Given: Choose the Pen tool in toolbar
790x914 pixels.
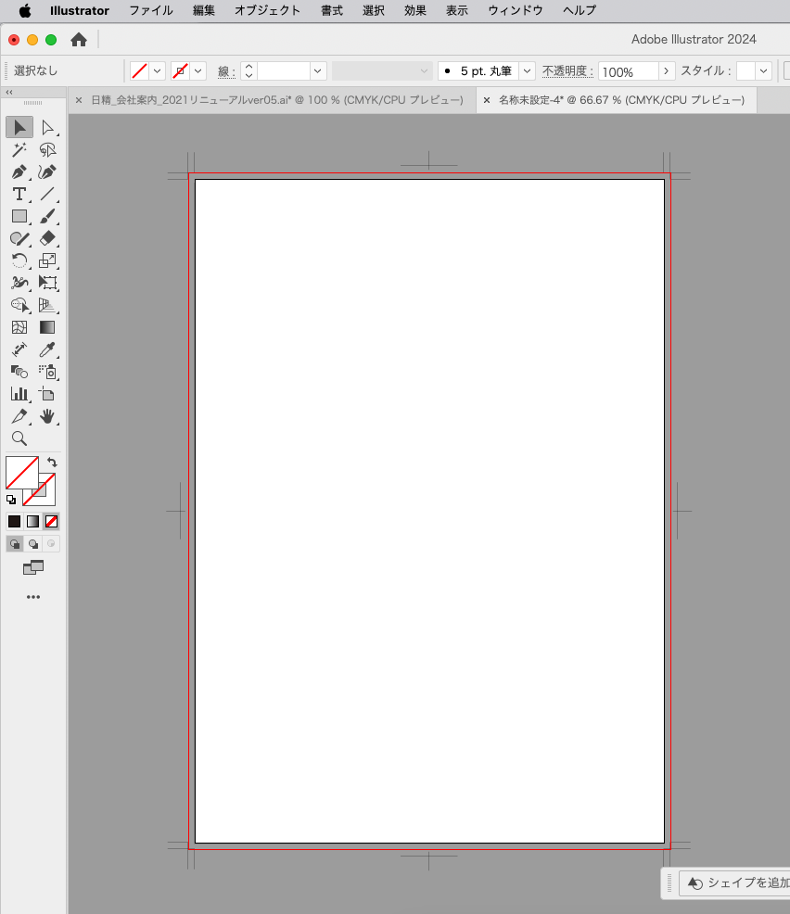Looking at the screenshot, I should (x=19, y=172).
